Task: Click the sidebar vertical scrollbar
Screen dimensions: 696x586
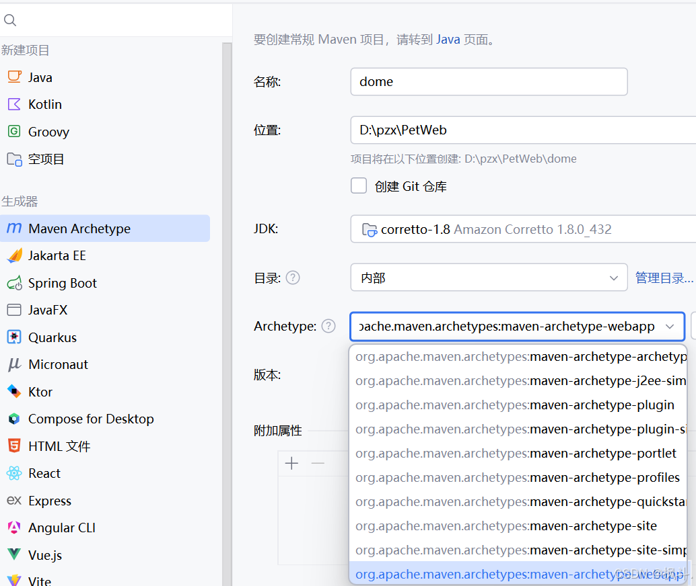Action: click(227, 314)
